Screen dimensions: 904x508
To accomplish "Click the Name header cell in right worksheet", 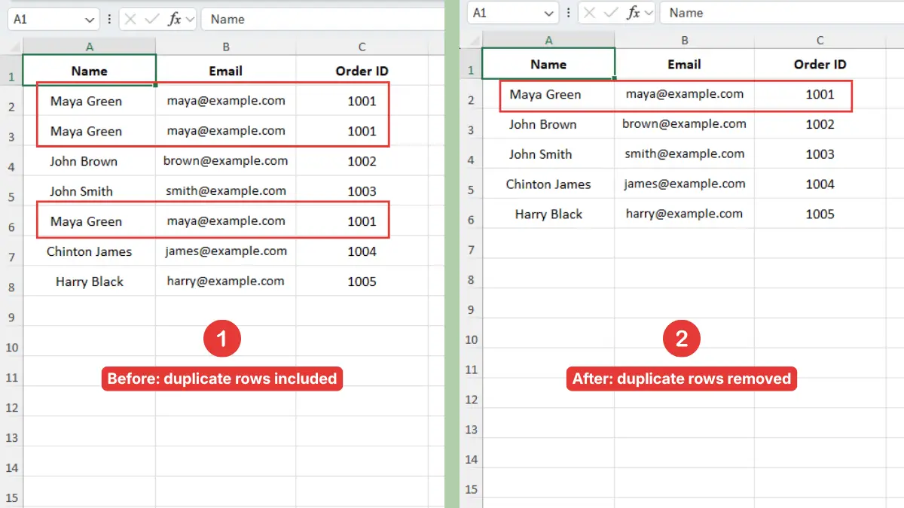I will (x=548, y=64).
